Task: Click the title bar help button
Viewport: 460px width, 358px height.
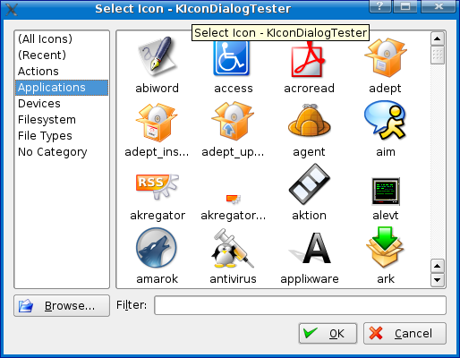Action: pyautogui.click(x=380, y=6)
